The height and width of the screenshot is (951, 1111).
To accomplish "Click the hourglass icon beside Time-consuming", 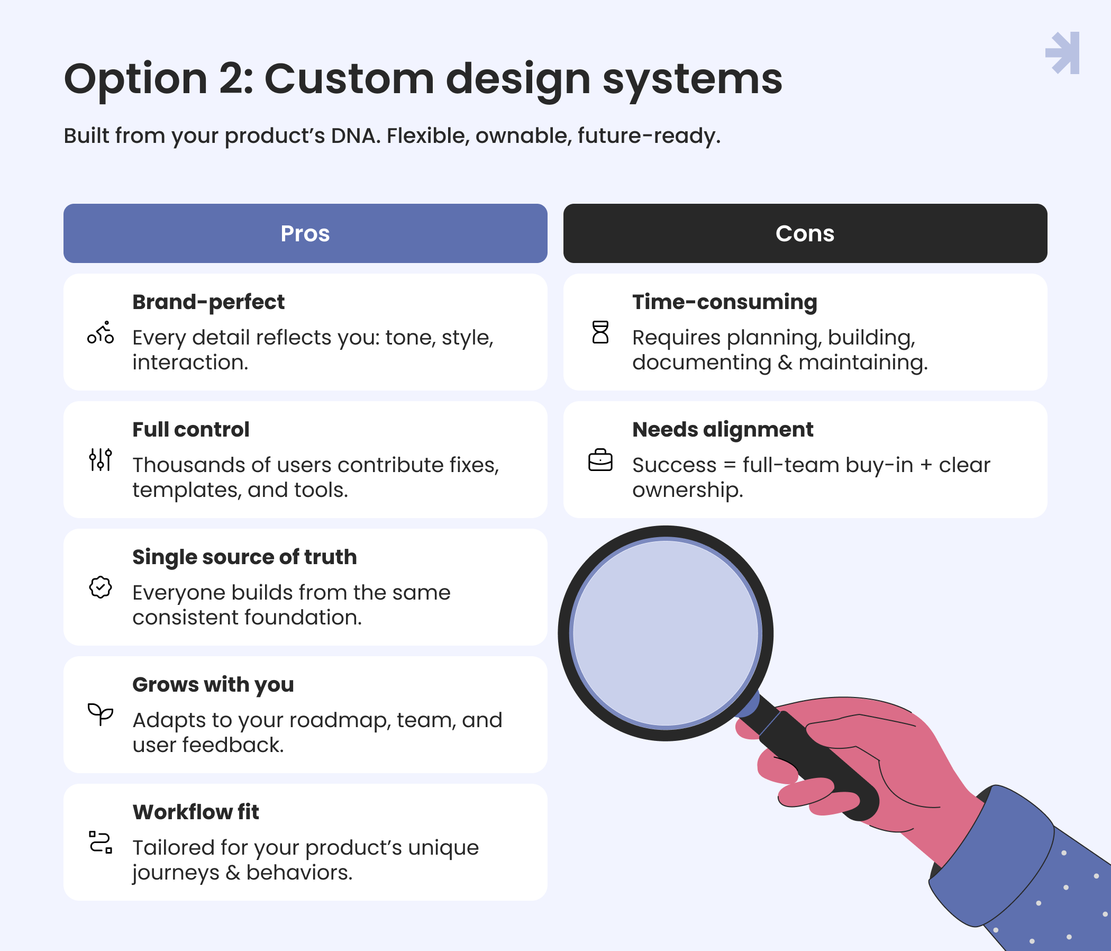I will tap(600, 332).
